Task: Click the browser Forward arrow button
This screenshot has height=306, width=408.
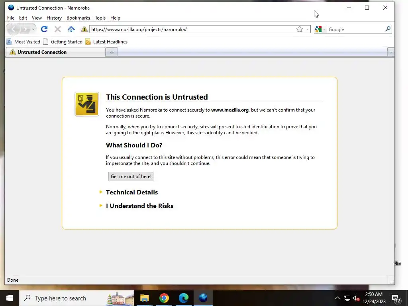Action: click(25, 29)
